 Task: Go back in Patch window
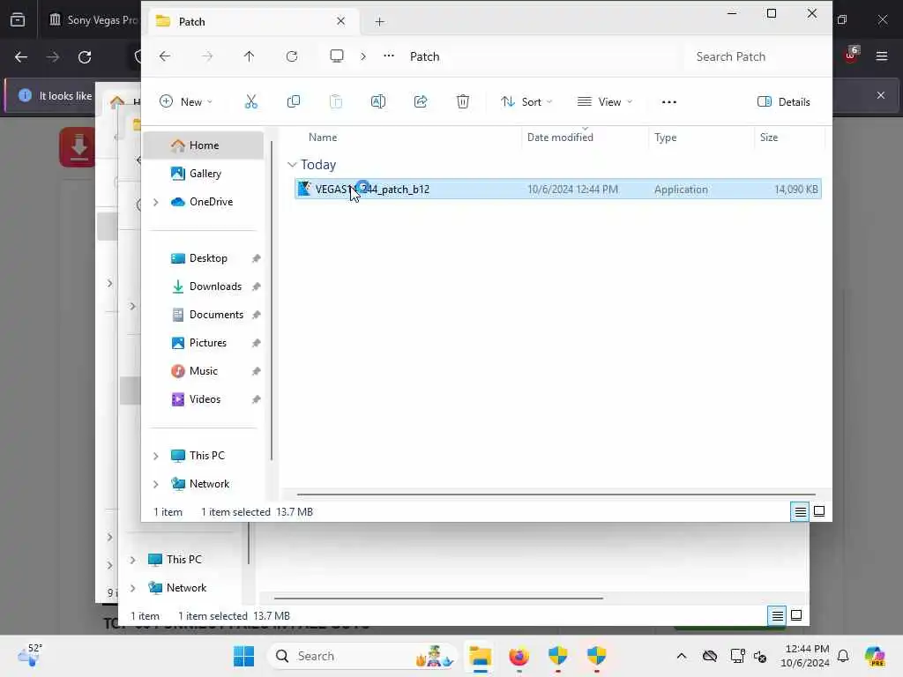[165, 56]
